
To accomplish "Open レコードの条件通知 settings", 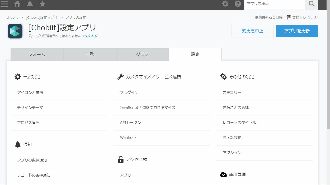I will click(x=59, y=175).
